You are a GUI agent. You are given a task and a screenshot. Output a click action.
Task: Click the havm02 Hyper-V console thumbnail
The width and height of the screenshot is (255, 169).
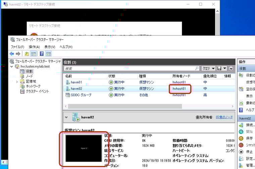point(84,148)
